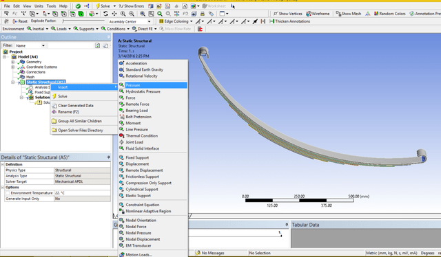441x257 pixels.
Task: Click the green checkmark update icon
Action: [78, 6]
